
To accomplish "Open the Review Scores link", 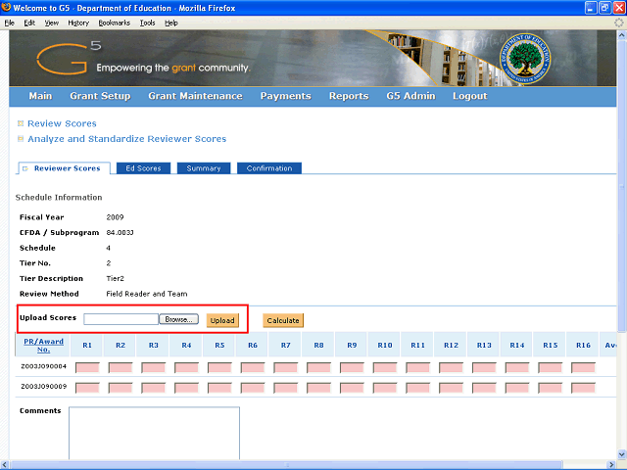I will pos(62,123).
